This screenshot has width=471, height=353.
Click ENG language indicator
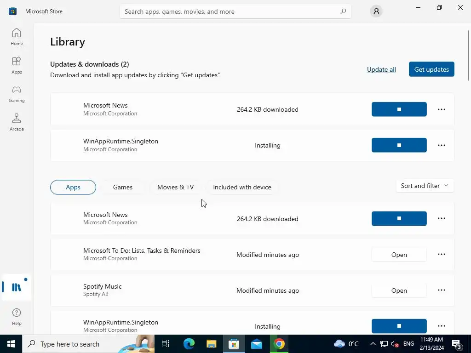coord(408,344)
